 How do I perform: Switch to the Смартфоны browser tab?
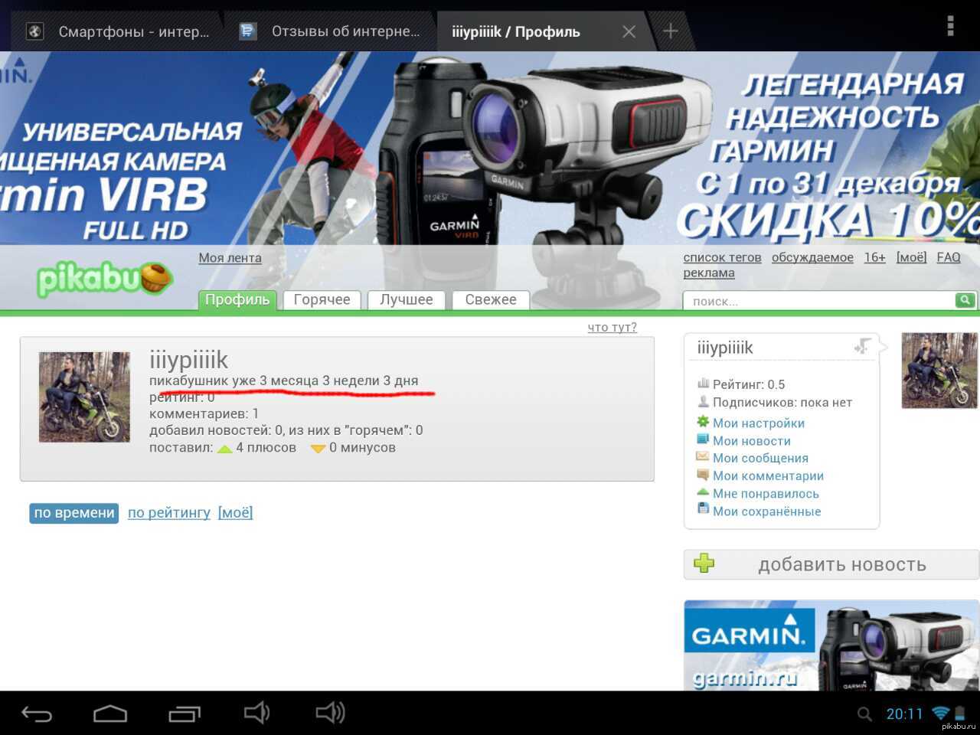[x=122, y=31]
